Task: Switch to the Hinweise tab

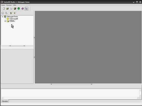Action: (x=5, y=101)
